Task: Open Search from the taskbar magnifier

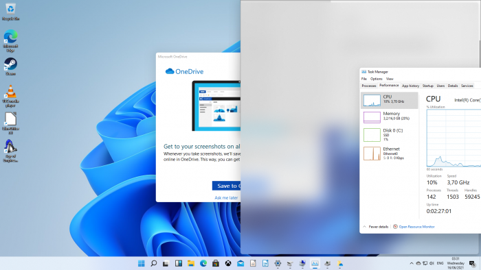Action: [x=154, y=263]
